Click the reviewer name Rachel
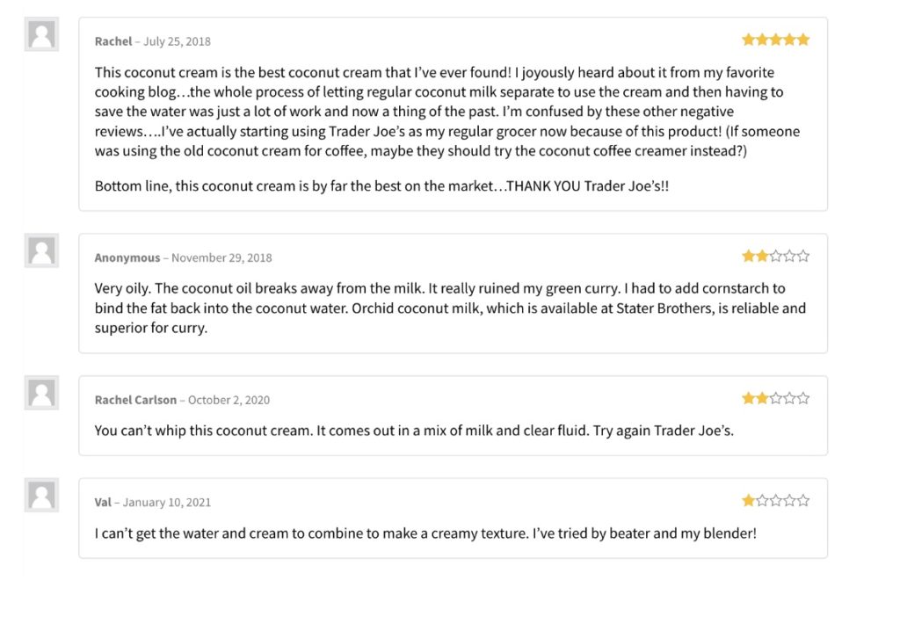 click(113, 41)
